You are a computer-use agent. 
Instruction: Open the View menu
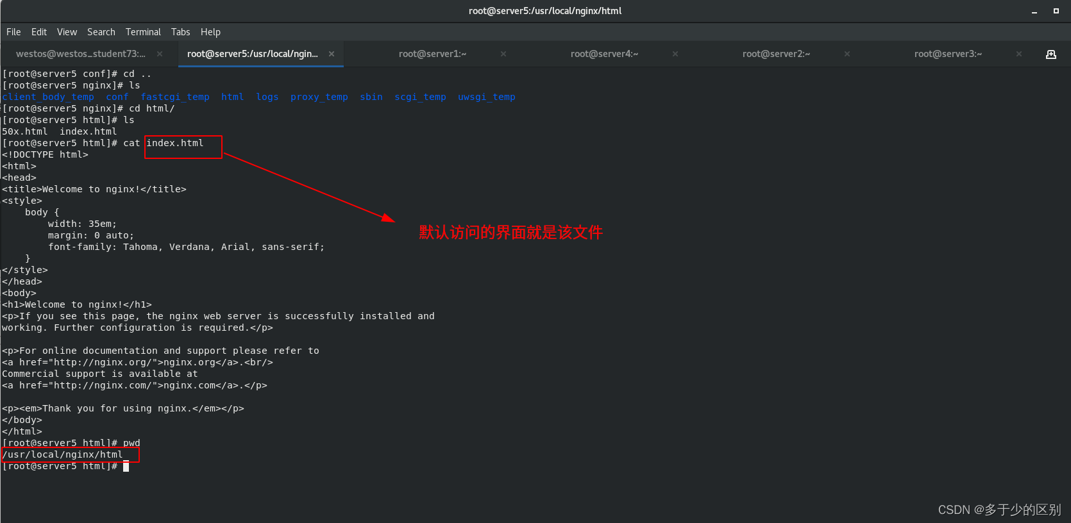click(x=67, y=32)
